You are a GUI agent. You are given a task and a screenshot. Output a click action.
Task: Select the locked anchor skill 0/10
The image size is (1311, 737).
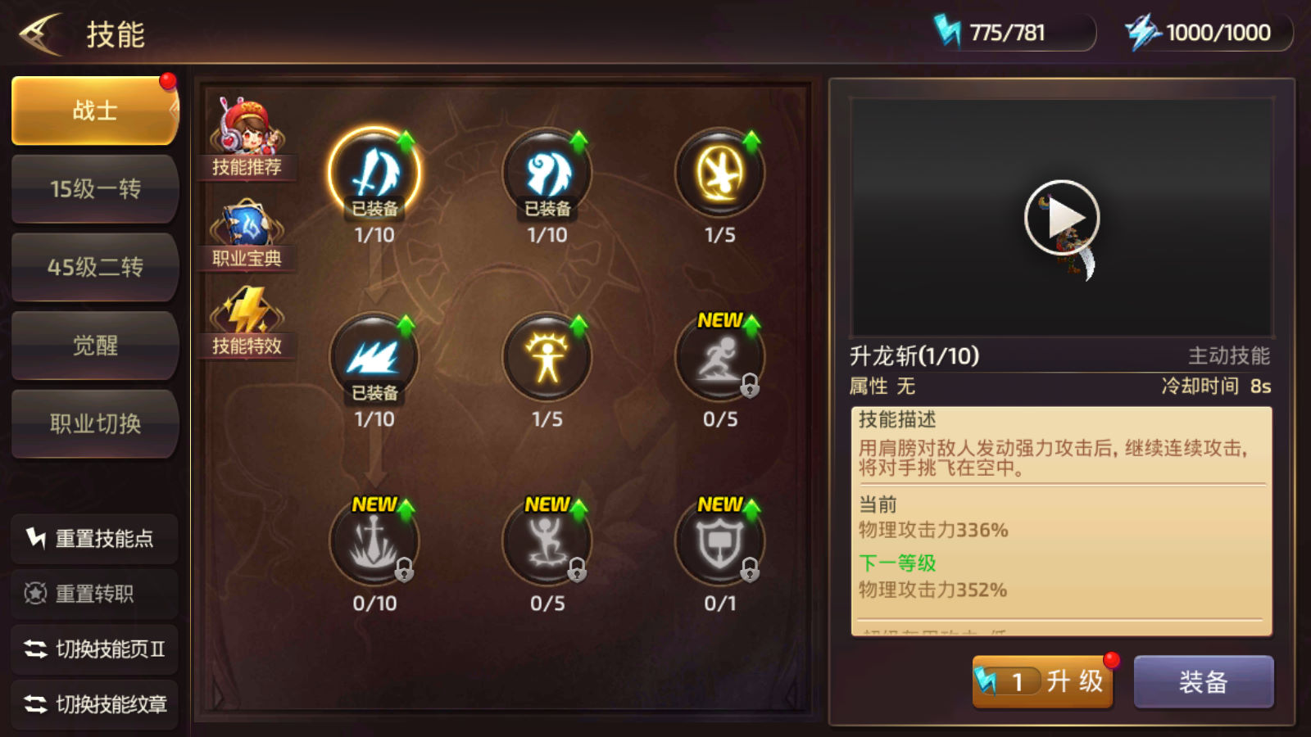pyautogui.click(x=374, y=541)
